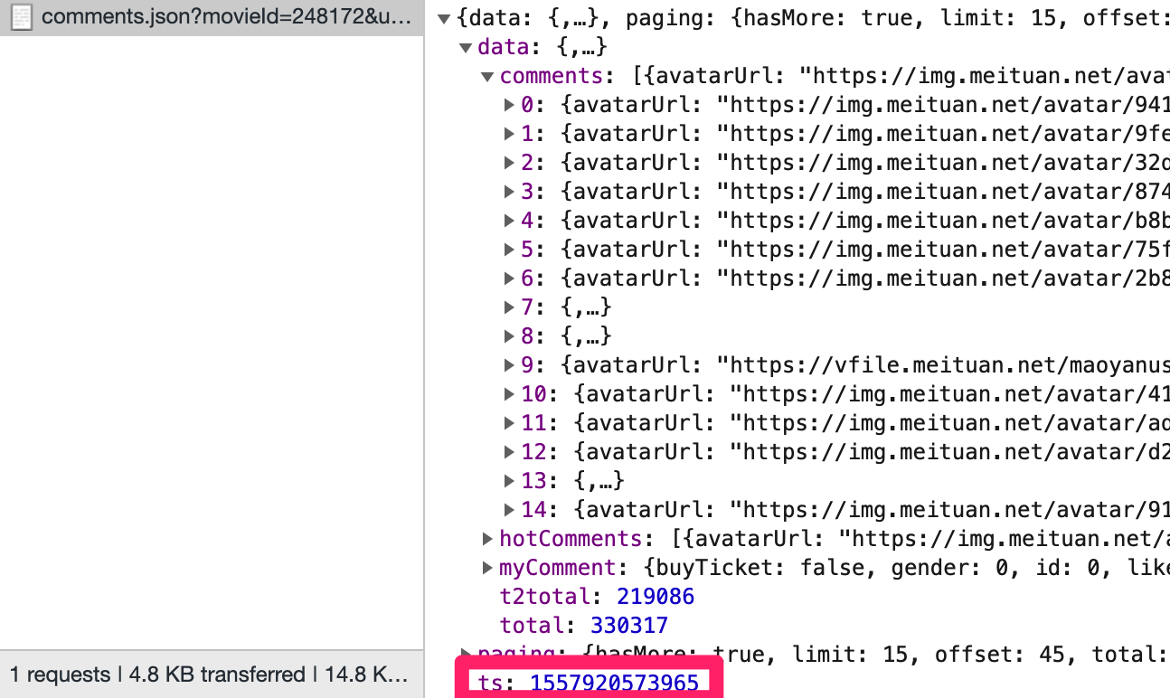Viewport: 1170px width, 698px height.
Task: Expand comment item 1
Action: tap(509, 134)
